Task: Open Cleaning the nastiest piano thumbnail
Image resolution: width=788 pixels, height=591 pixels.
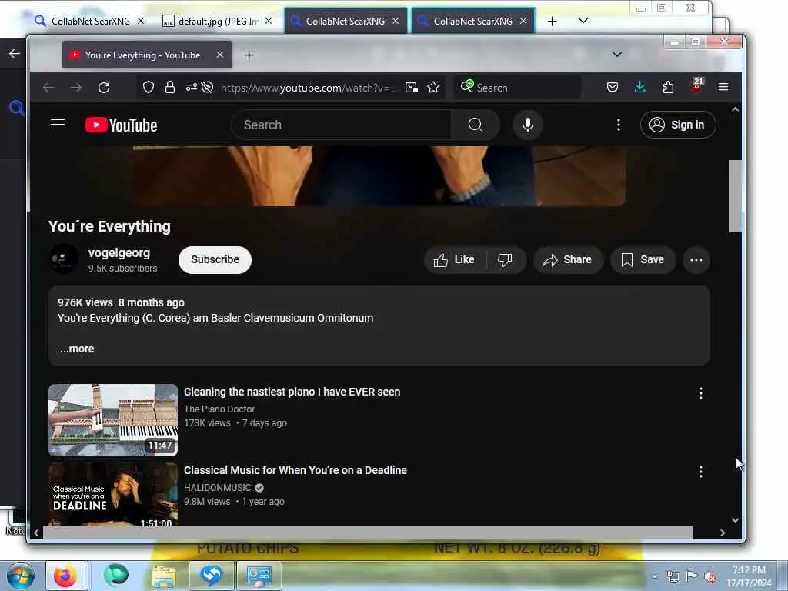Action: pos(113,420)
